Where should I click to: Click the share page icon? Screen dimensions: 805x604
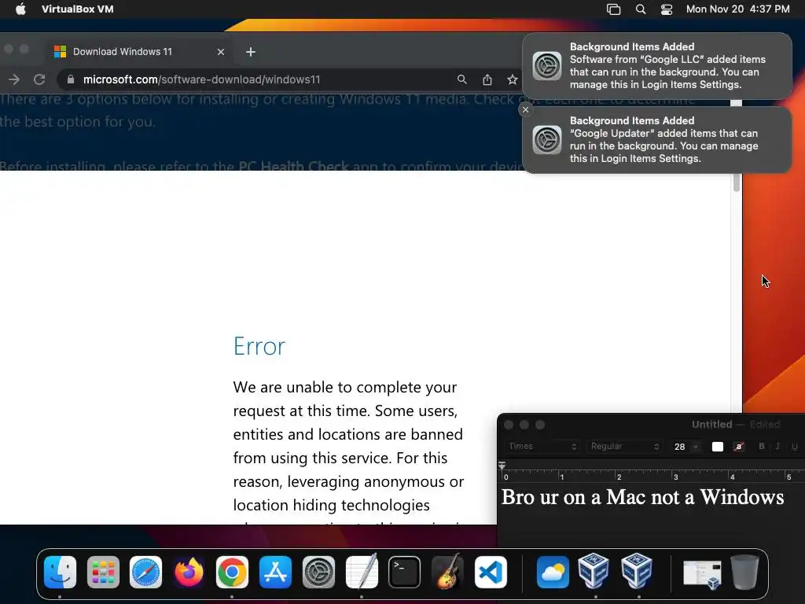(x=487, y=79)
